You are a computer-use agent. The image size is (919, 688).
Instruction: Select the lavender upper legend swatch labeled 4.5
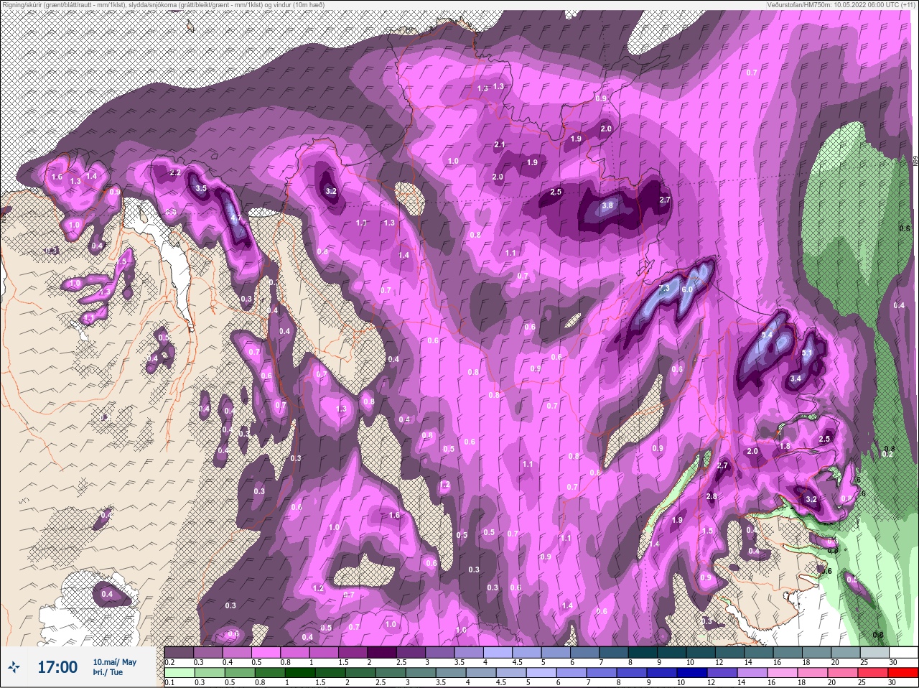pyautogui.click(x=527, y=653)
